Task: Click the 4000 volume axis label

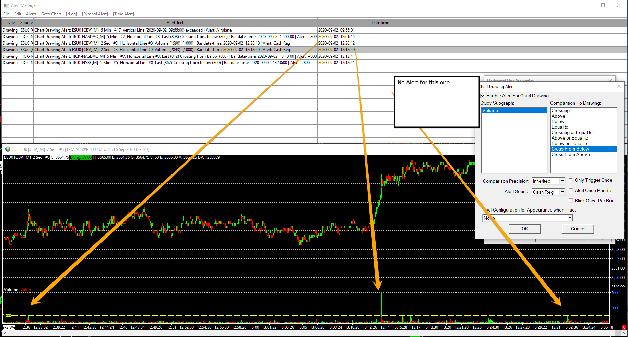Action: pyautogui.click(x=615, y=293)
